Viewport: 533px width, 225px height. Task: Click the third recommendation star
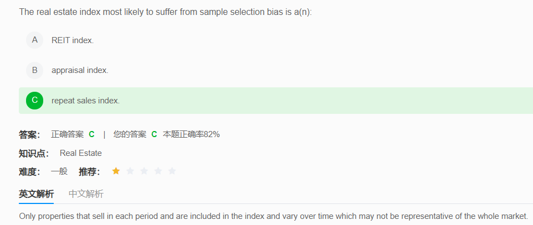click(144, 171)
